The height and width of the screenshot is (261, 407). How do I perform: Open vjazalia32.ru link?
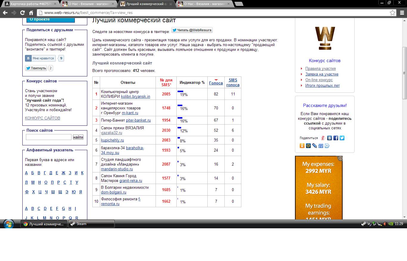pyautogui.click(x=111, y=133)
